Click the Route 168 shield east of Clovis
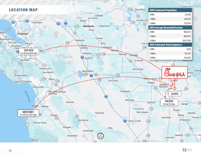The width and height of the screenshot is (201, 155). (x=186, y=89)
